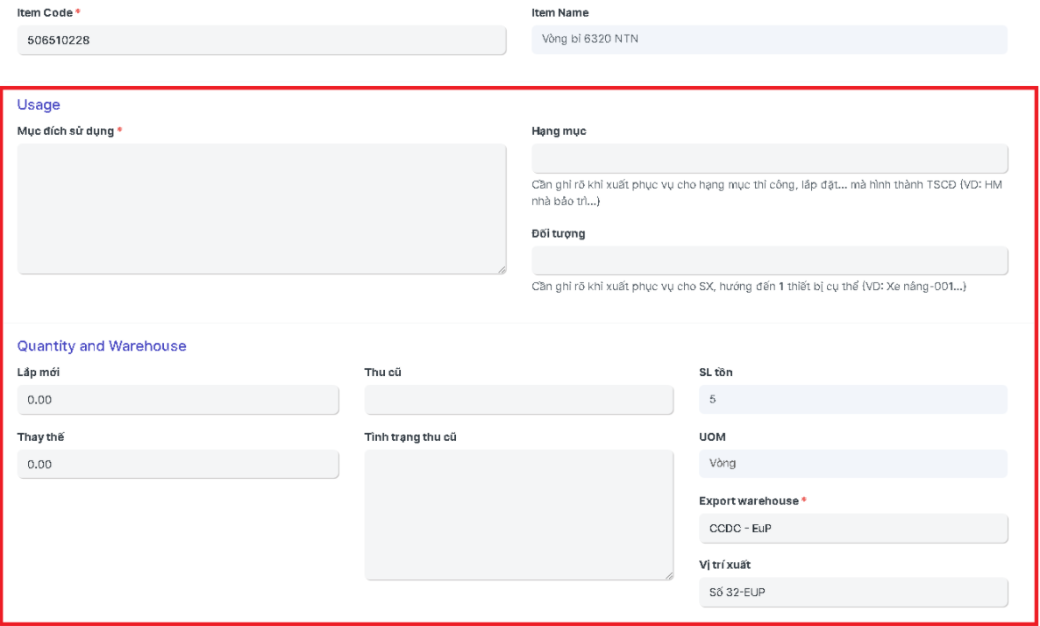The image size is (1040, 626).
Task: Click the Item Code field with 506510228
Action: click(261, 40)
